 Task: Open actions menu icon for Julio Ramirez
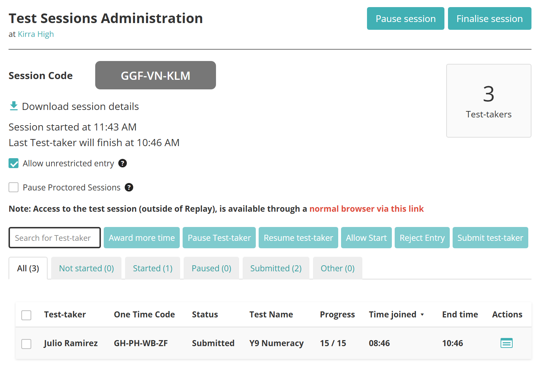(507, 343)
